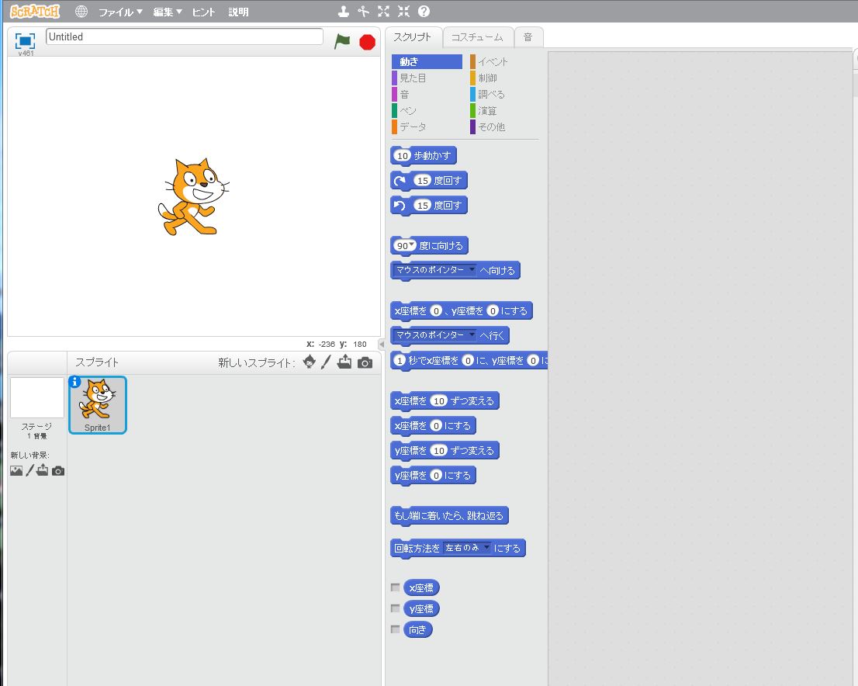Open the ファイル menu
Image resolution: width=858 pixels, height=686 pixels.
120,12
